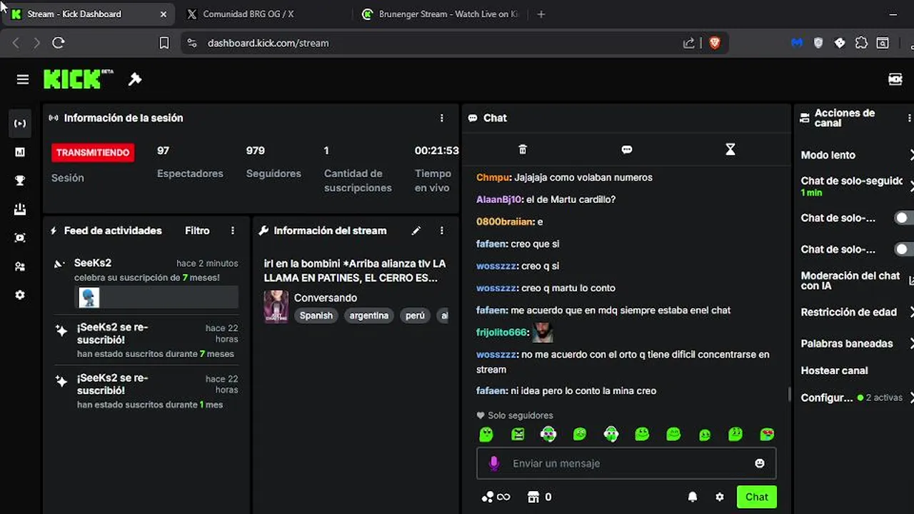Open the inbox icon in the top right header
Screen dimensions: 914x514
point(895,79)
